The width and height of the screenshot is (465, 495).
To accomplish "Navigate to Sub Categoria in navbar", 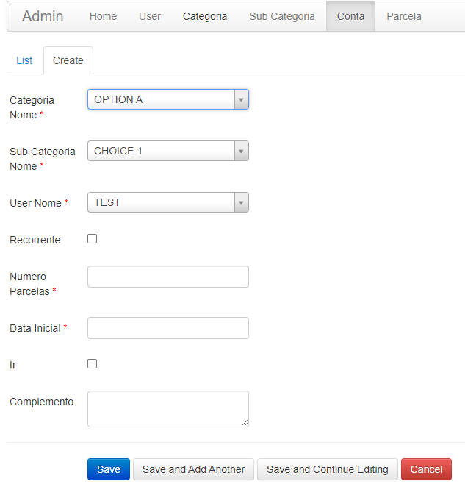I will pos(282,16).
